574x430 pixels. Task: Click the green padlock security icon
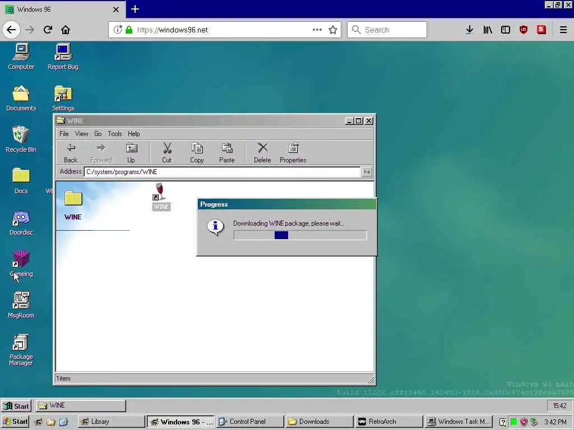129,30
